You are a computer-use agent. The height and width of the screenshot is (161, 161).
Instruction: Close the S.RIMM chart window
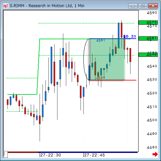coord(153,6)
